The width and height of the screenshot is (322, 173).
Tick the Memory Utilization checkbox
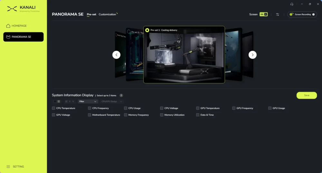pyautogui.click(x=162, y=115)
